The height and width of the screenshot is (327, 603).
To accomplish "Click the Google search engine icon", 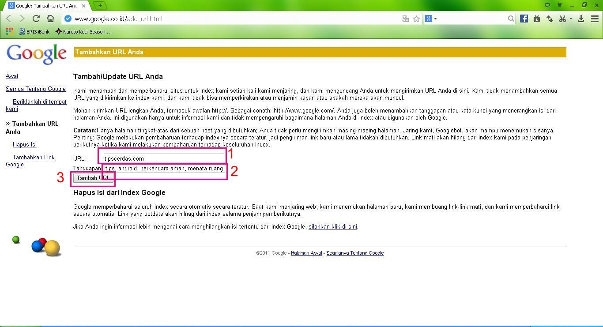I will pyautogui.click(x=429, y=19).
